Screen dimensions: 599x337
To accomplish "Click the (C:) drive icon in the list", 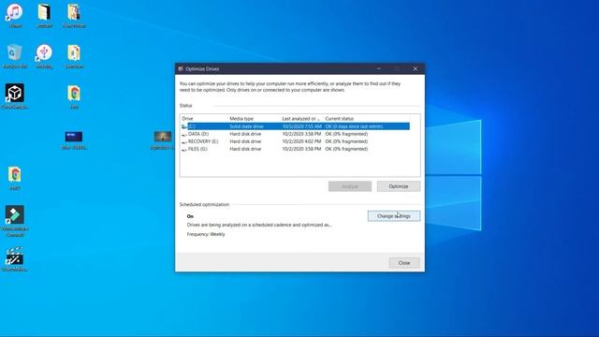I will point(184,126).
